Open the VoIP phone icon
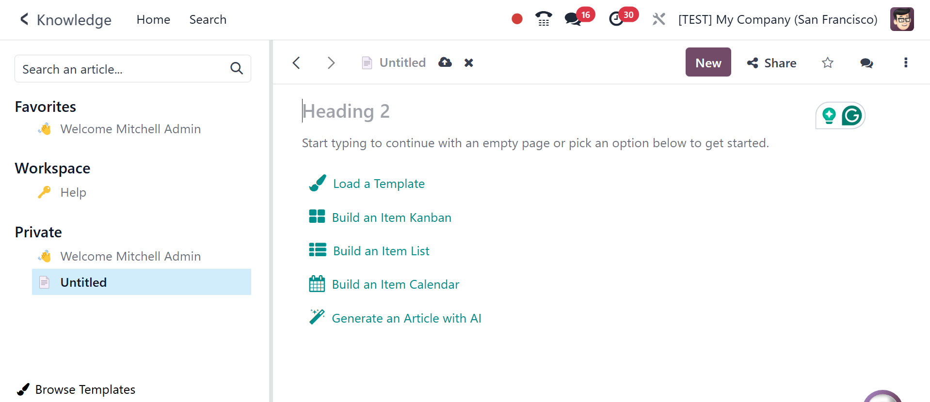The width and height of the screenshot is (930, 402). click(x=544, y=19)
